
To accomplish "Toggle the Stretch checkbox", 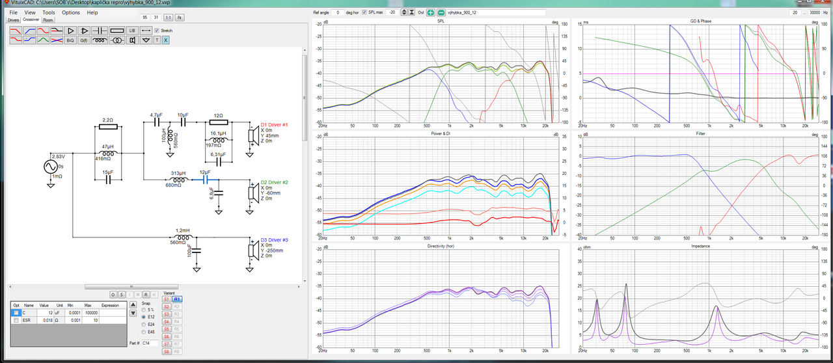I will (156, 31).
